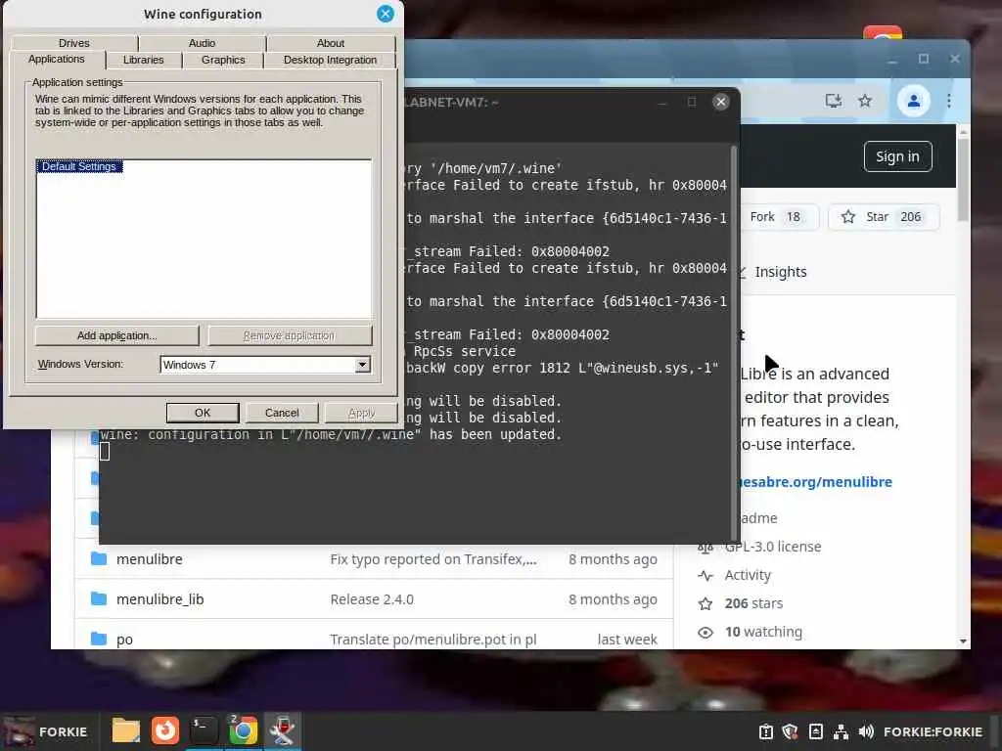Switch to Chrome in taskbar
This screenshot has width=1002, height=751.
coord(243,730)
